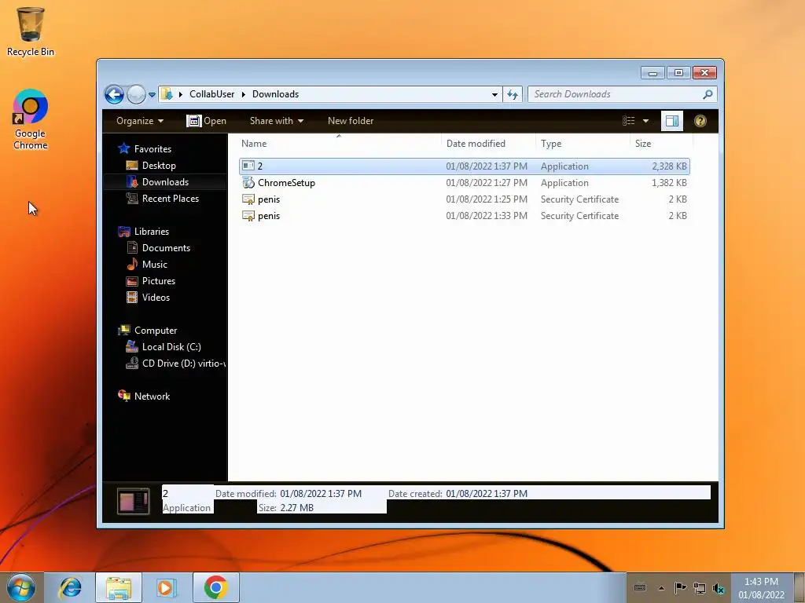Open the Videos library
The height and width of the screenshot is (603, 805).
156,298
